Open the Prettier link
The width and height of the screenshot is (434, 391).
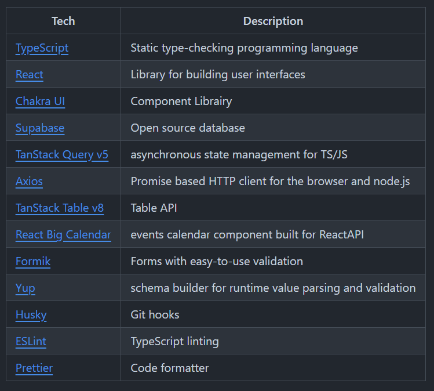click(34, 368)
